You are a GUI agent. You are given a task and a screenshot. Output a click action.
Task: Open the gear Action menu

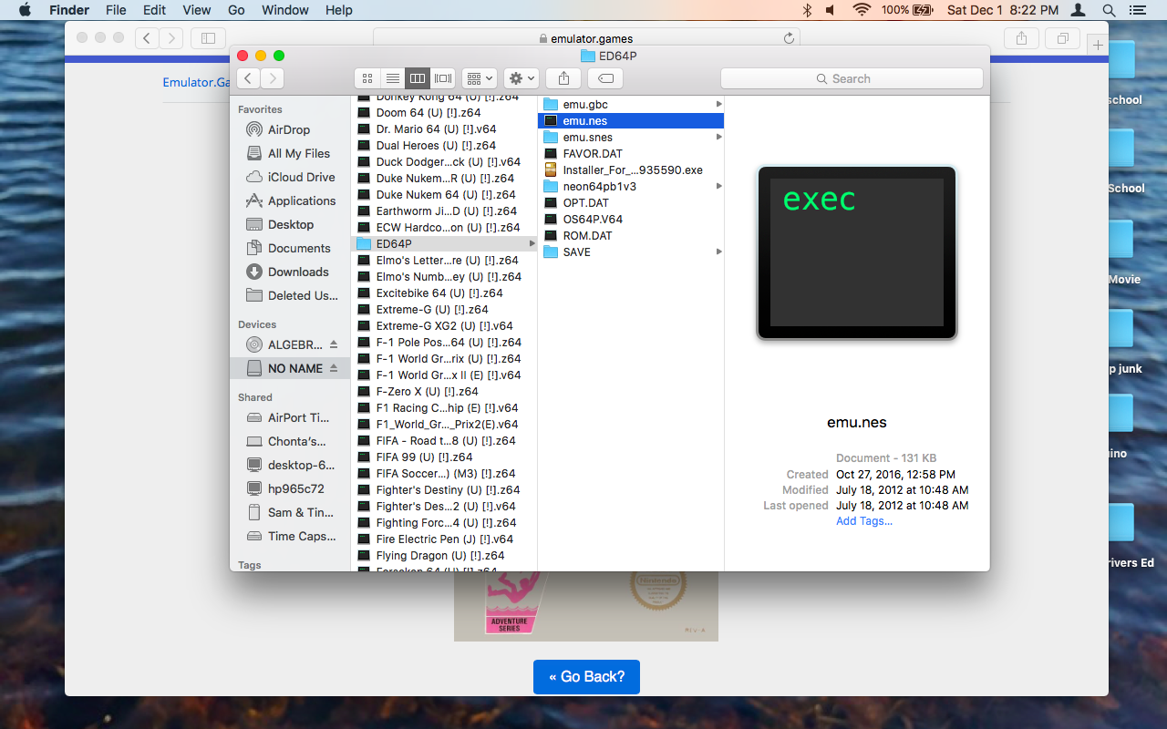pos(522,78)
